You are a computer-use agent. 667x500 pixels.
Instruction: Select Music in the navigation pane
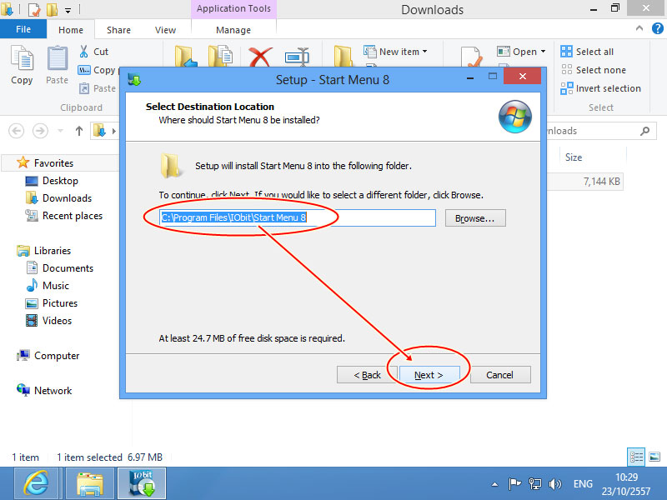(x=55, y=285)
